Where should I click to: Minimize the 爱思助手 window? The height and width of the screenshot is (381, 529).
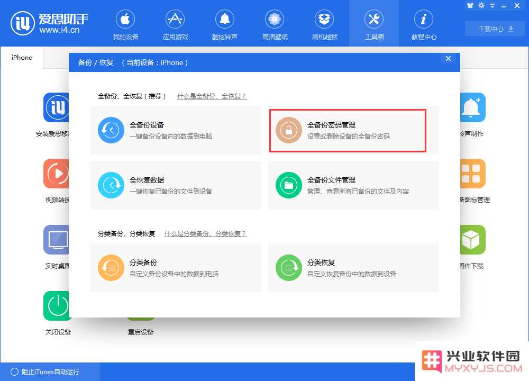point(504,6)
